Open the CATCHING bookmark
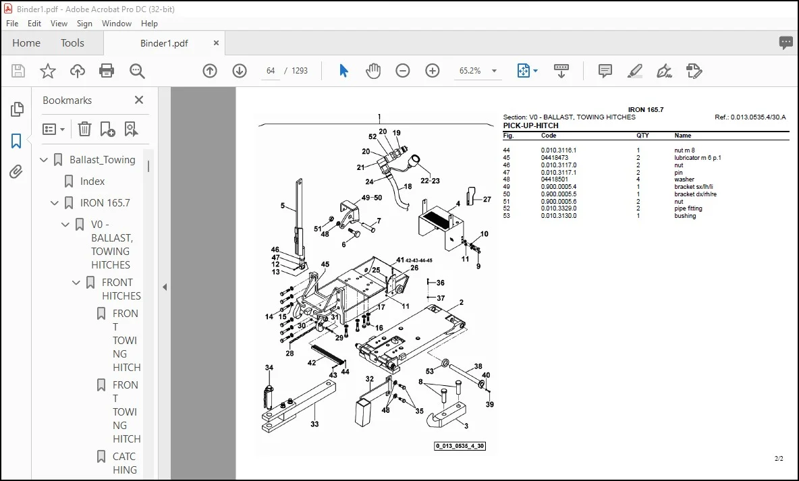Image resolution: width=799 pixels, height=481 pixels. [124, 463]
